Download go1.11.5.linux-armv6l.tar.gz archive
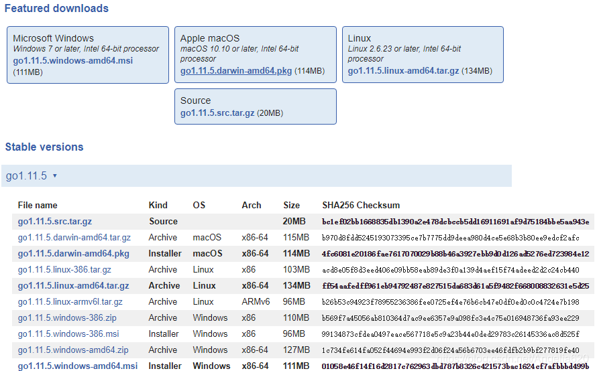595x371 pixels. (x=70, y=302)
